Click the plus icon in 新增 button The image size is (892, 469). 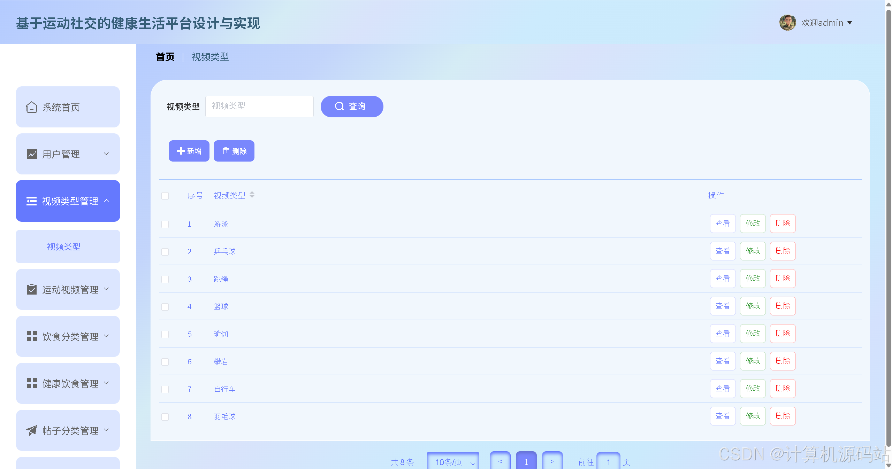click(x=181, y=151)
